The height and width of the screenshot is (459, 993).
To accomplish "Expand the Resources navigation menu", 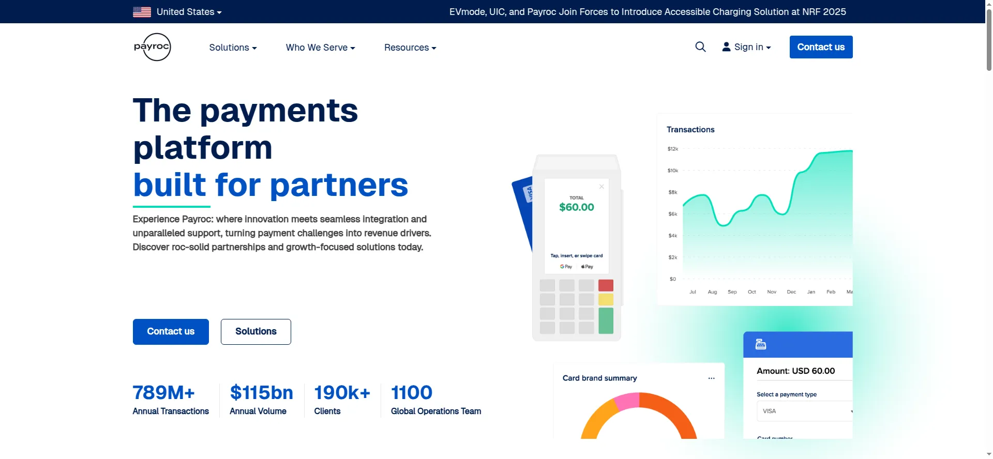I will point(410,48).
